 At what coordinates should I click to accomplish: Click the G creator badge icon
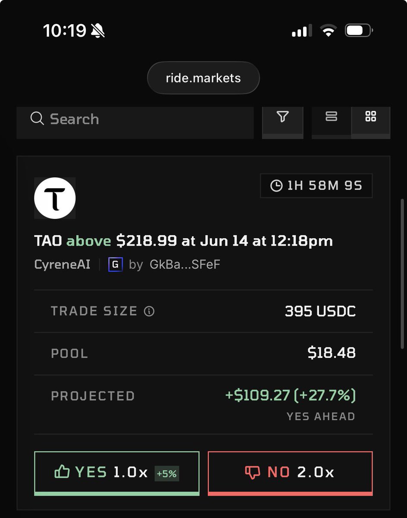pyautogui.click(x=116, y=264)
